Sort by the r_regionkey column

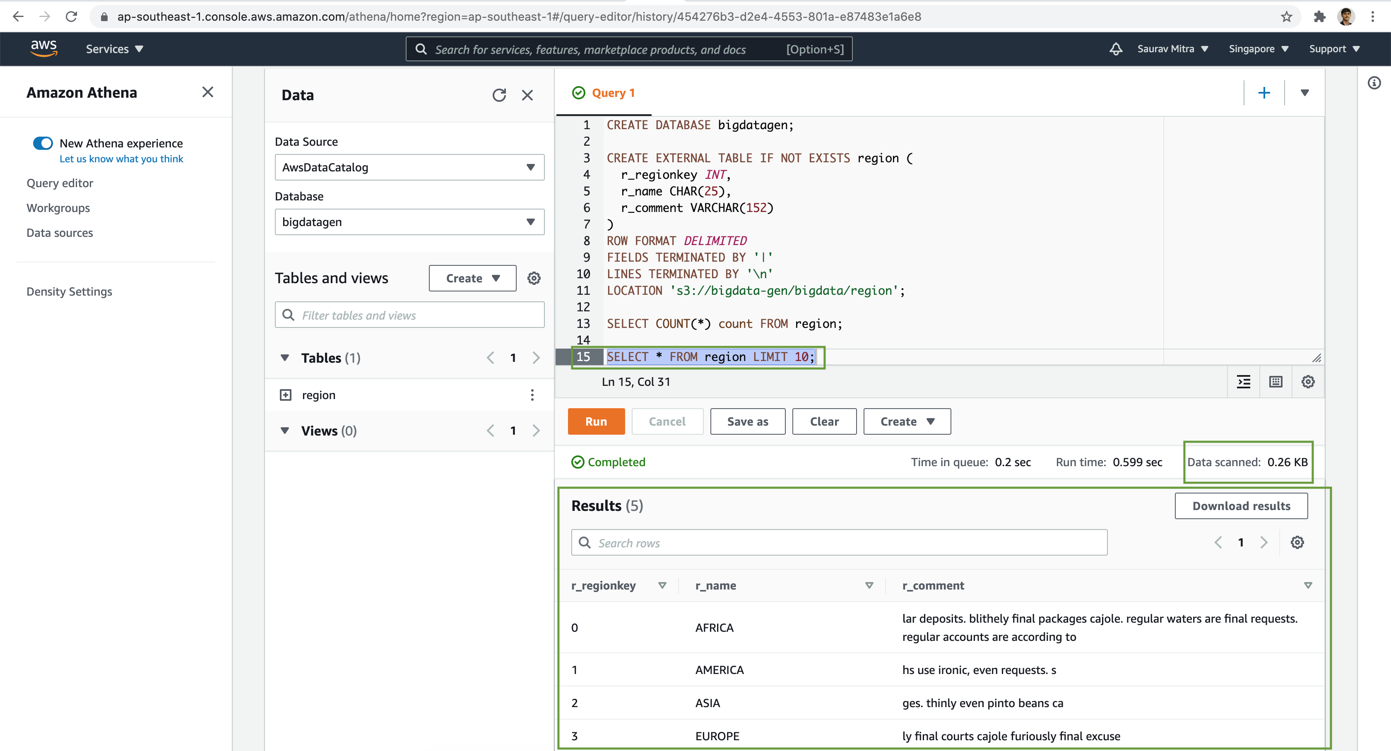pos(662,586)
